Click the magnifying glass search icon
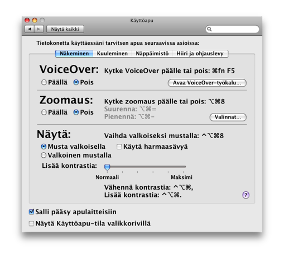Screen dimensions: 284x259 (x=209, y=29)
